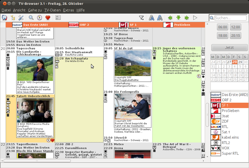
Task: Click the magnifier search icon in toolbar
Action: (32, 18)
